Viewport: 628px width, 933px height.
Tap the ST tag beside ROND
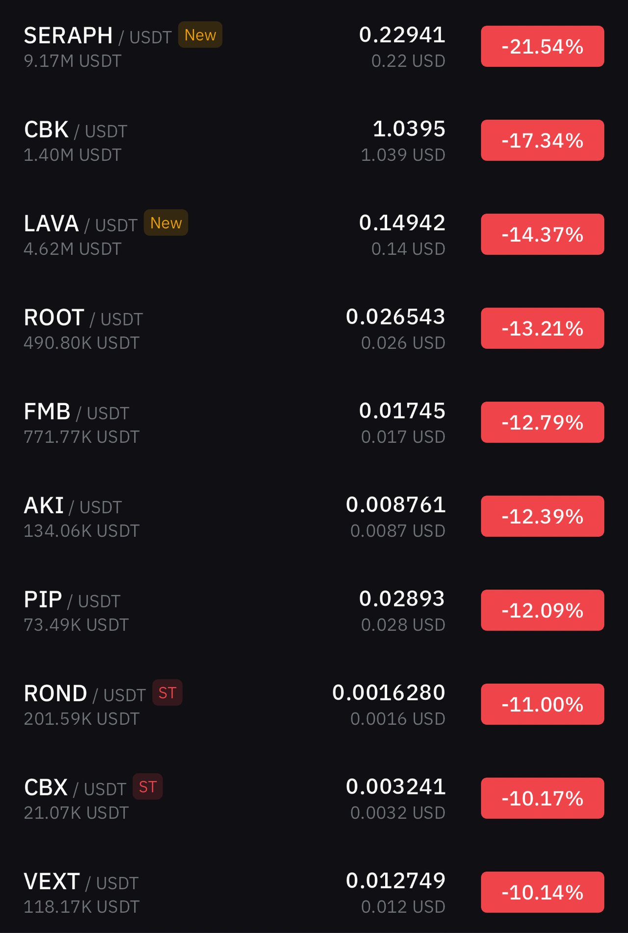coord(167,693)
